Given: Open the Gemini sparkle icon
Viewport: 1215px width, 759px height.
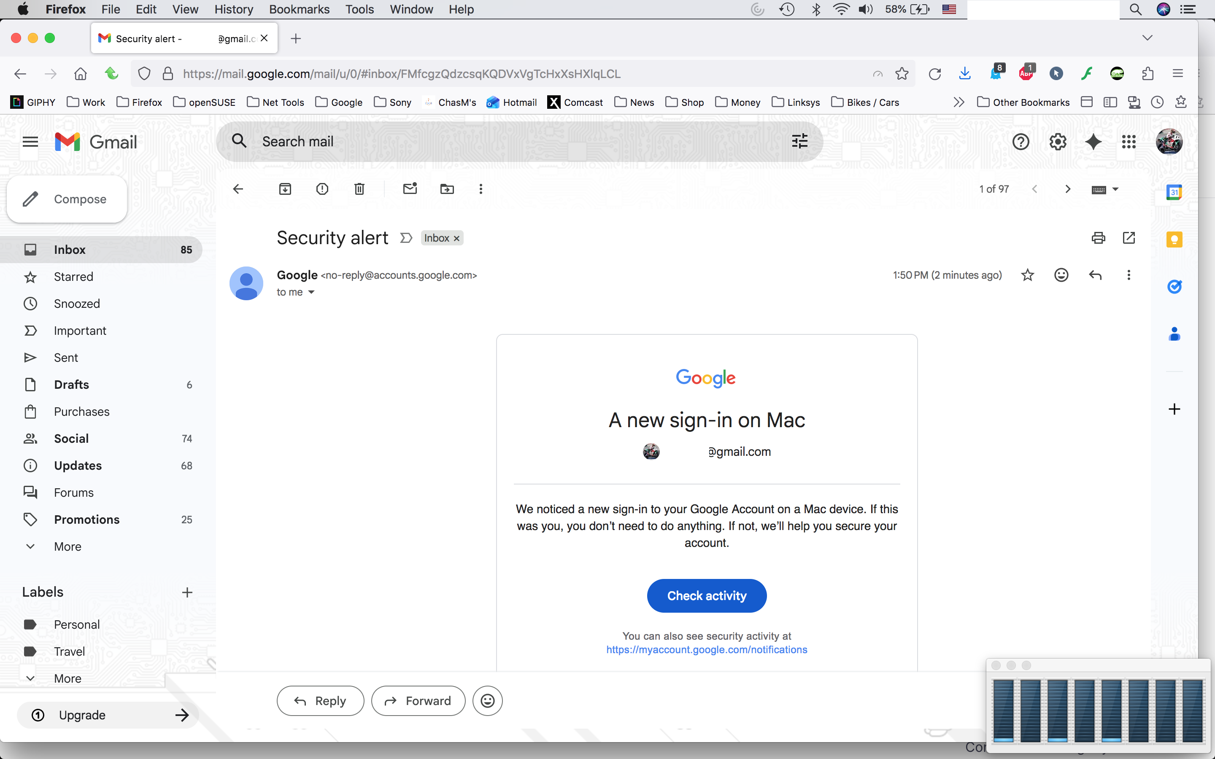Looking at the screenshot, I should click(x=1093, y=142).
